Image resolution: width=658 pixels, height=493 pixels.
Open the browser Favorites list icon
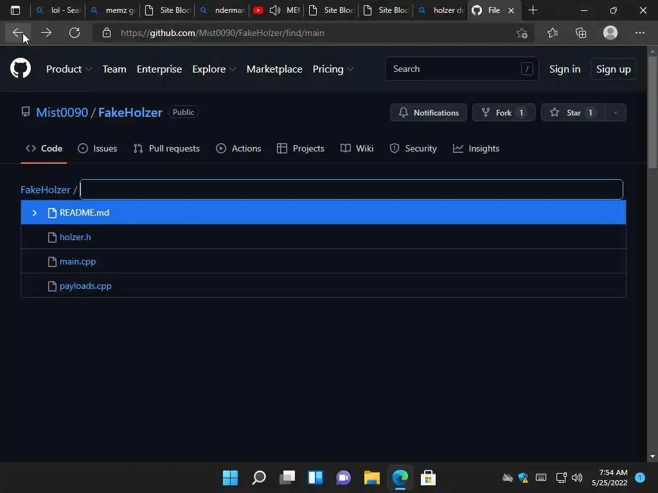tap(553, 33)
